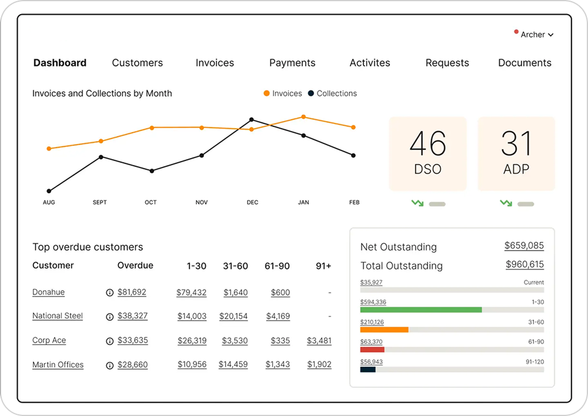Click red notification dot beside Archer
Viewport: 588px width, 416px height.
coord(516,32)
